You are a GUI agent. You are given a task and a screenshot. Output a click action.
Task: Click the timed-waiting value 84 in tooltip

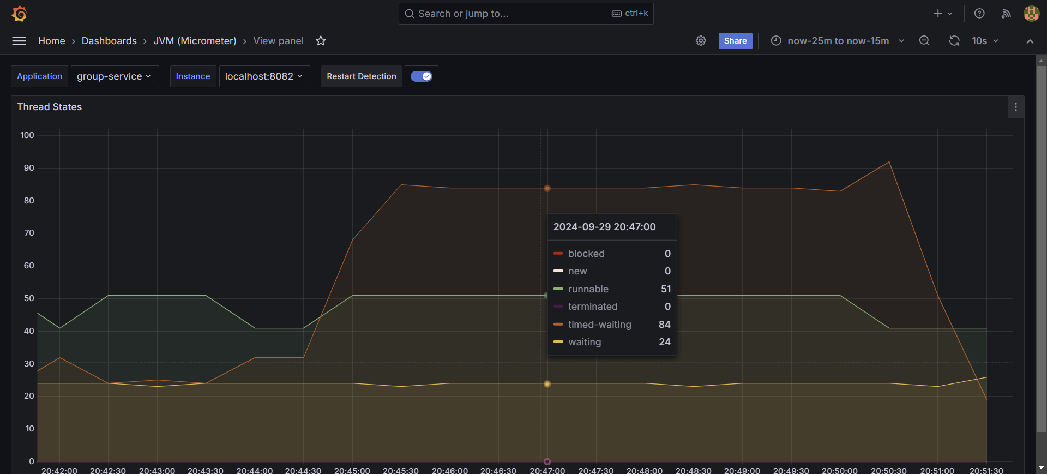(x=664, y=325)
